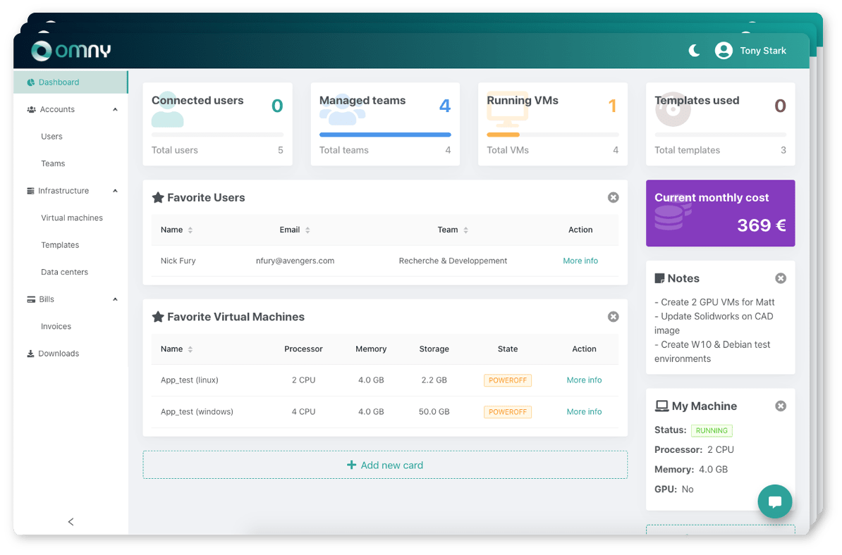842x555 pixels.
Task: Click the Omny logo
Action: click(x=71, y=51)
